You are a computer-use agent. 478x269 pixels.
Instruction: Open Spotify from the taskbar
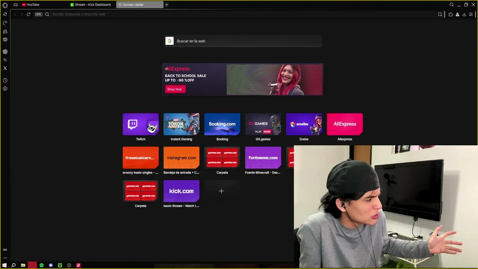[41, 265]
